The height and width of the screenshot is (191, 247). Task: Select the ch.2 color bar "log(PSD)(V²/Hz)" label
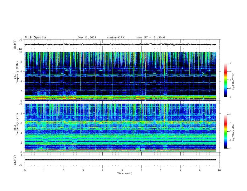233,133
